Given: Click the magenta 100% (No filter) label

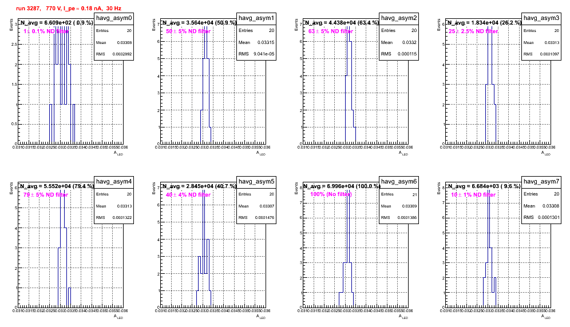Looking at the screenshot, I should pos(331,194).
